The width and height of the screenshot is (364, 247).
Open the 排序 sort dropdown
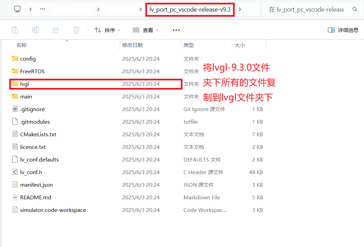tap(107, 30)
